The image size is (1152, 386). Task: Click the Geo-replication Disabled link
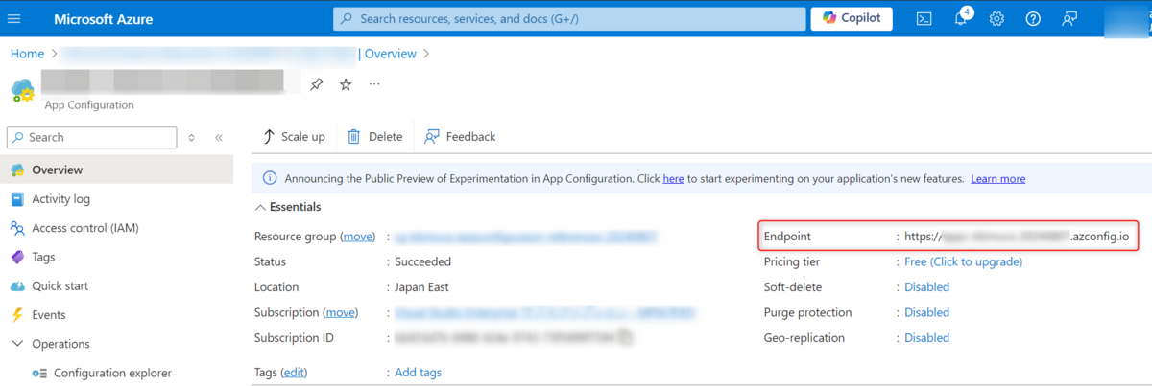point(926,337)
